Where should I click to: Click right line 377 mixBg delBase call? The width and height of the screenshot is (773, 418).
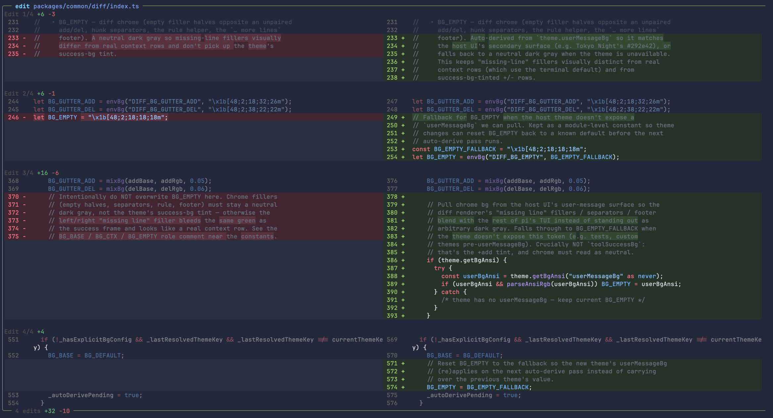click(508, 189)
